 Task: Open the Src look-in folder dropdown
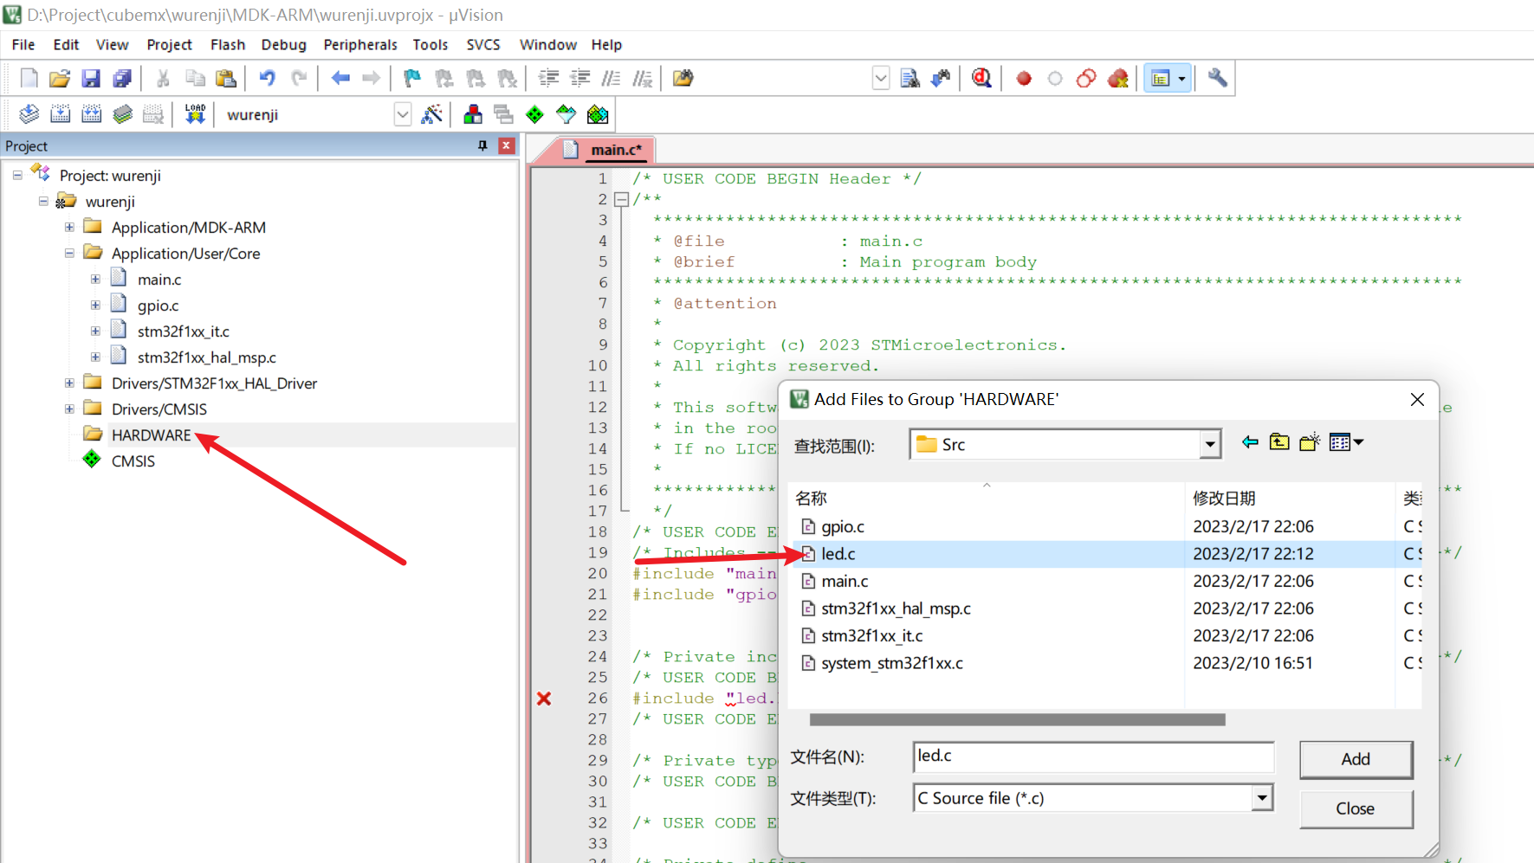[x=1210, y=445]
